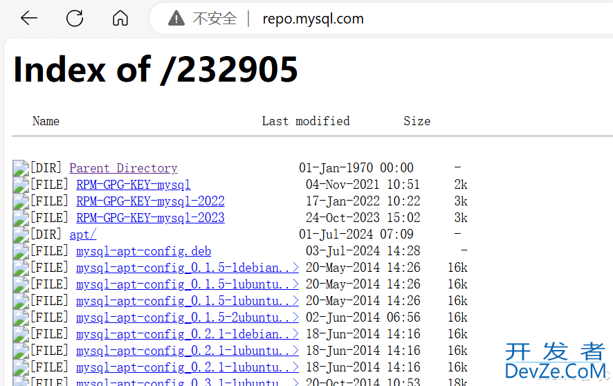This screenshot has width=613, height=386.
Task: Click the file icon beside mysql-apt-config.deb
Action: pyautogui.click(x=21, y=251)
